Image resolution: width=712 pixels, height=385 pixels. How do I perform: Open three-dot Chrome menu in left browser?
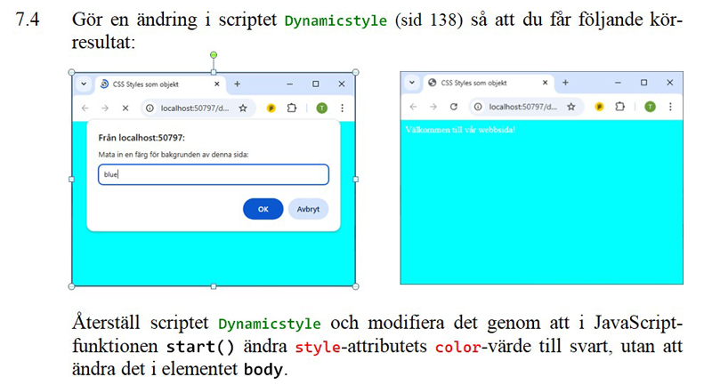pos(343,108)
